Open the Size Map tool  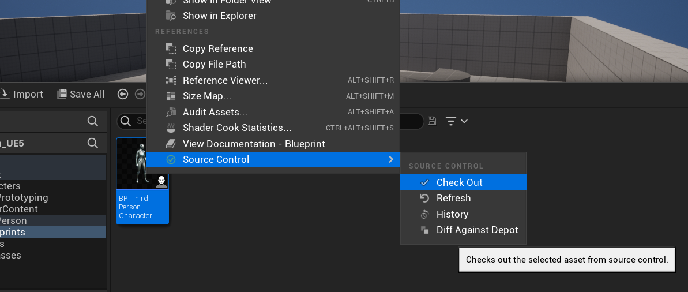206,96
